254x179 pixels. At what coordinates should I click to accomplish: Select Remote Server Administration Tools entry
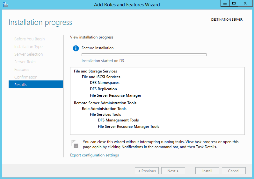(105, 103)
